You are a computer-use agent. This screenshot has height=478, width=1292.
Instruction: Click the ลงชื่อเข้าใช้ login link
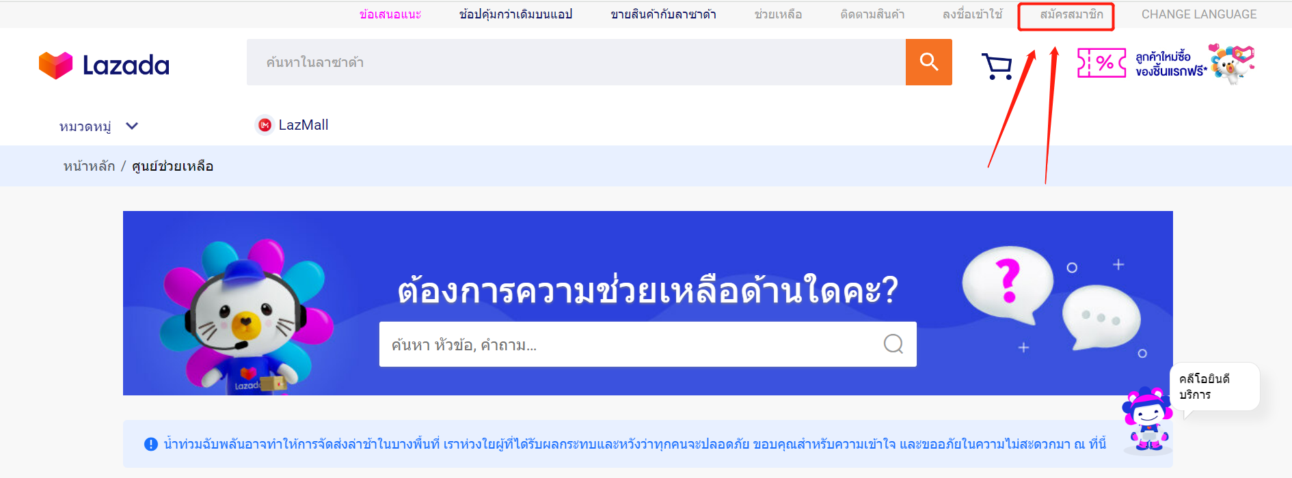[x=972, y=14]
